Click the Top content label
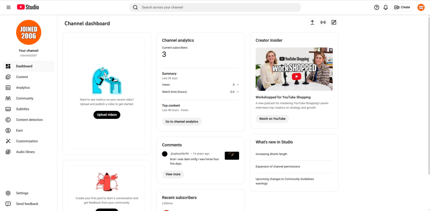430x211 pixels. click(x=171, y=105)
